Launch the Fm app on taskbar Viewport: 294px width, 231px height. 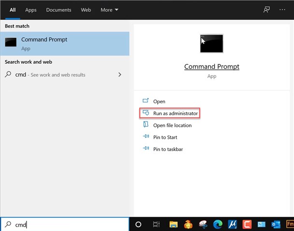290,224
